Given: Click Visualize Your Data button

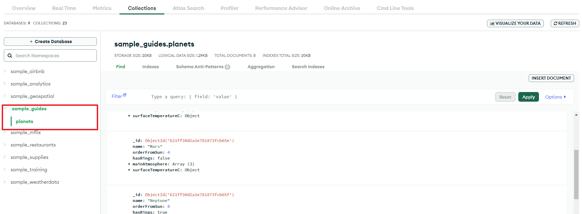Looking at the screenshot, I should [515, 23].
